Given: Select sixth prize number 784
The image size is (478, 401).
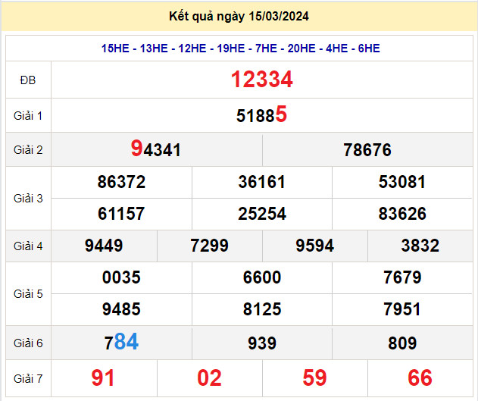Looking at the screenshot, I should (x=121, y=342).
